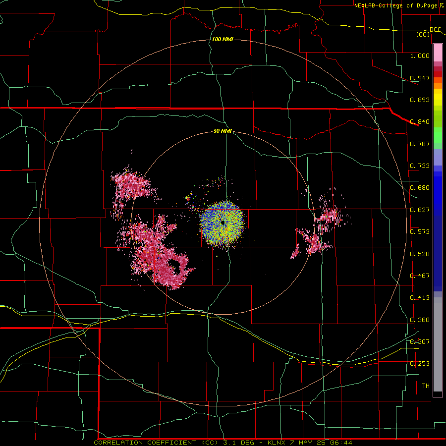The width and height of the screenshot is (446, 446).
Task: Click the KLNX radar identifier in the caption
Action: (x=276, y=443)
